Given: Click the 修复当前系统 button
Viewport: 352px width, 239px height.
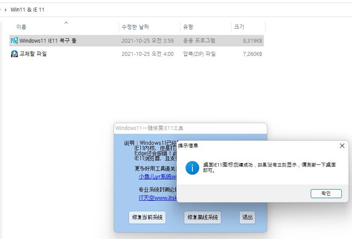Looking at the screenshot, I should pos(147,217).
